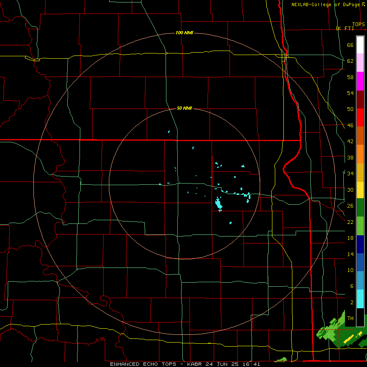Select the 50 NMI range ring label

(x=184, y=108)
